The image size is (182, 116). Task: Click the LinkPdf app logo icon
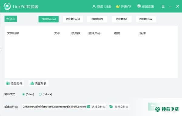coord(7,6)
